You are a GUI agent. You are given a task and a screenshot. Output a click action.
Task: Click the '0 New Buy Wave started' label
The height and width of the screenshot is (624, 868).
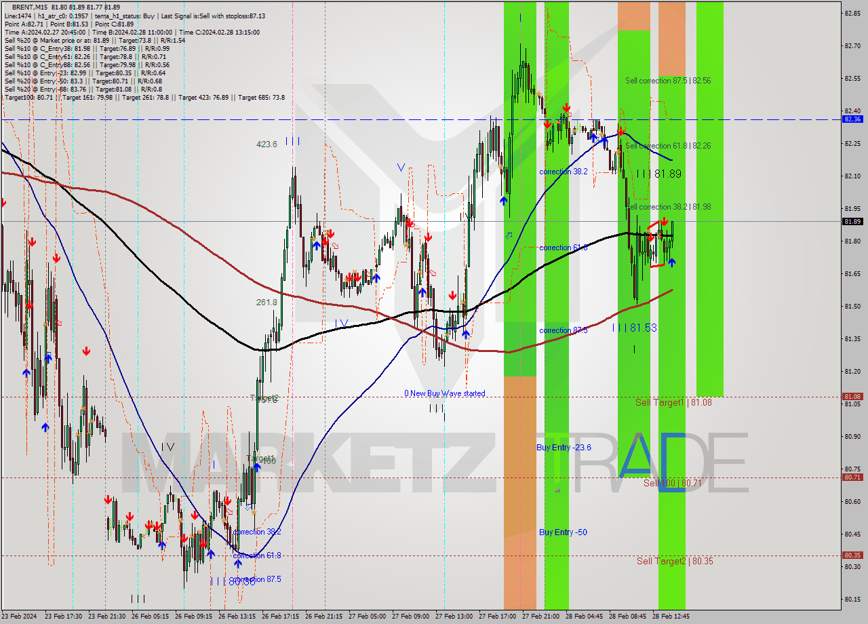[445, 393]
